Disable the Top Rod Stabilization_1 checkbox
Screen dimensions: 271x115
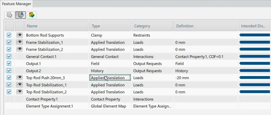point(9,85)
